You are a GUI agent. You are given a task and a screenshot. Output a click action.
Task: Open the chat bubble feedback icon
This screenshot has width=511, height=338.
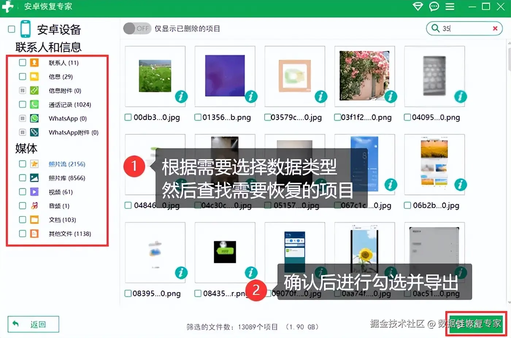[x=434, y=6]
